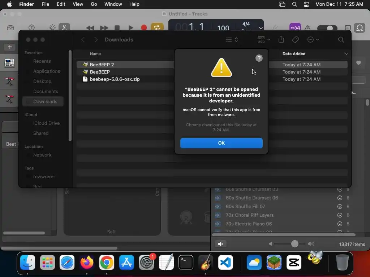This screenshot has height=277, width=370.
Task: Open the help question mark in the dialog
Action: click(259, 58)
